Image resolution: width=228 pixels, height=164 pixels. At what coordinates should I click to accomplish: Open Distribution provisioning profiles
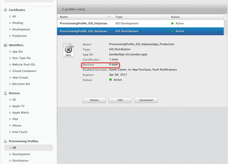(20, 161)
